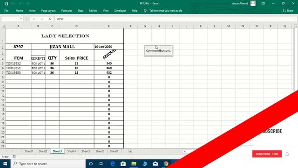Screen dimensions: 298x168
Task: Switch to the Insert ribbon tab
Action: [x=32, y=11]
